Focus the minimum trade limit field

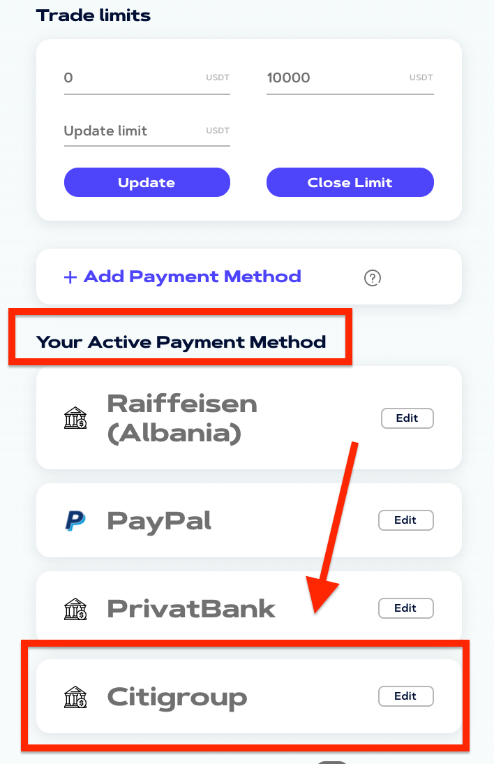point(147,78)
